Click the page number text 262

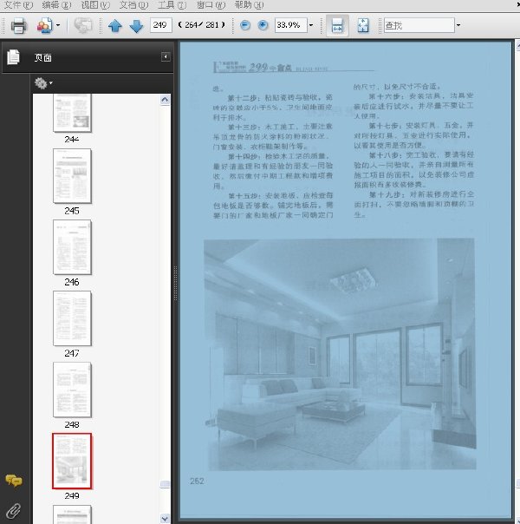click(x=197, y=481)
